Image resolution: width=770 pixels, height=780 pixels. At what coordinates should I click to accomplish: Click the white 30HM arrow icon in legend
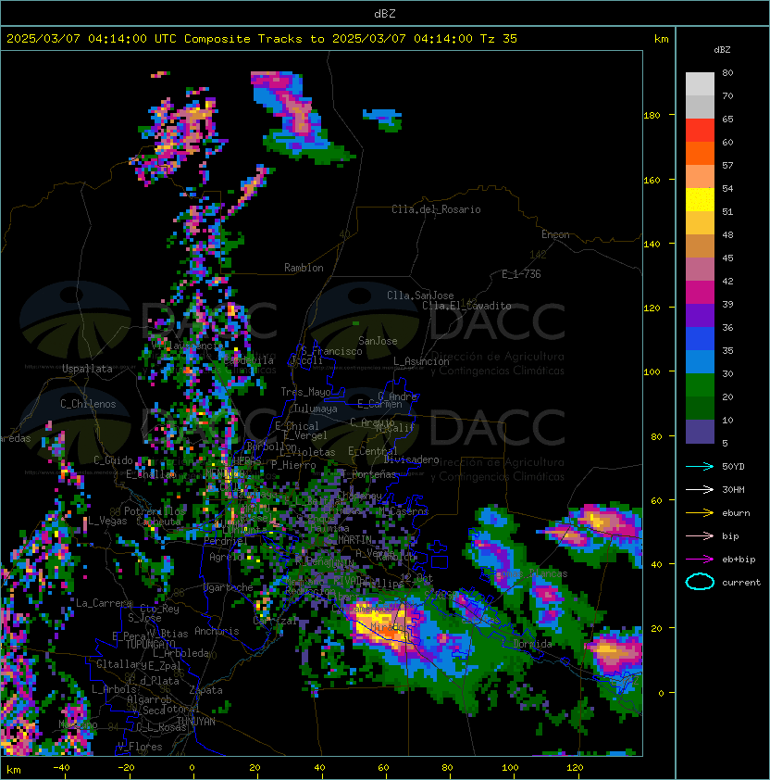click(x=700, y=489)
